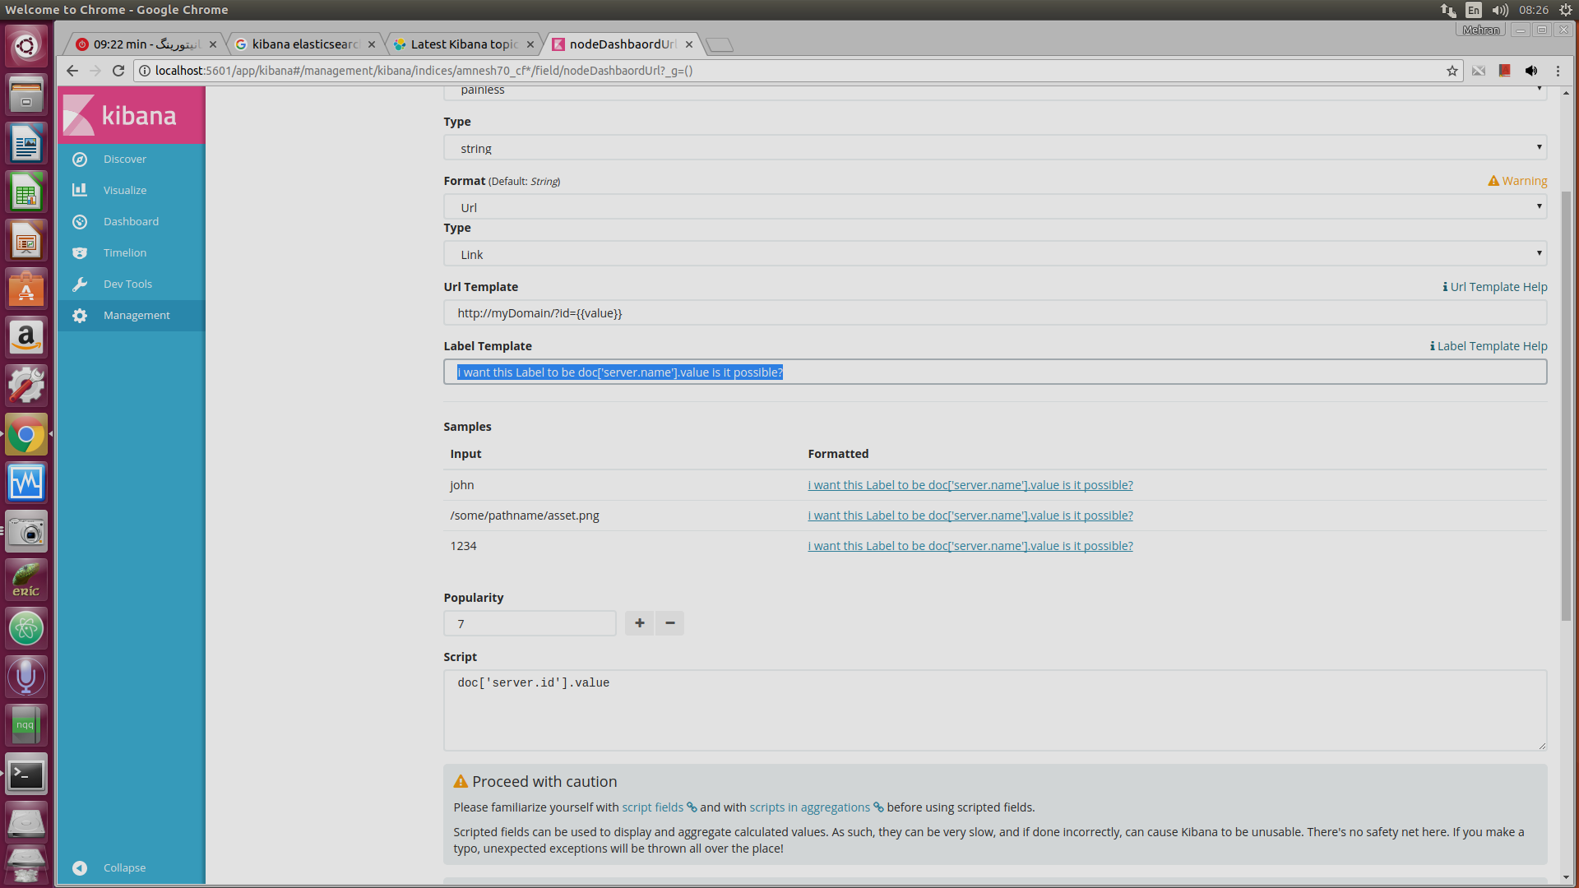Open the Label Template Help link
1579x888 pixels.
pyautogui.click(x=1488, y=346)
